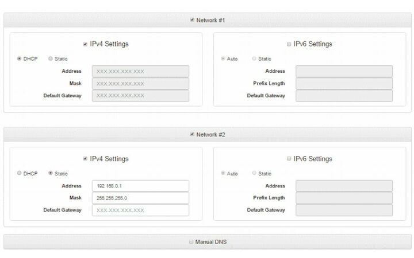Click Network #1 IPv6 Prefix Length field
The image size is (414, 258).
coord(344,83)
